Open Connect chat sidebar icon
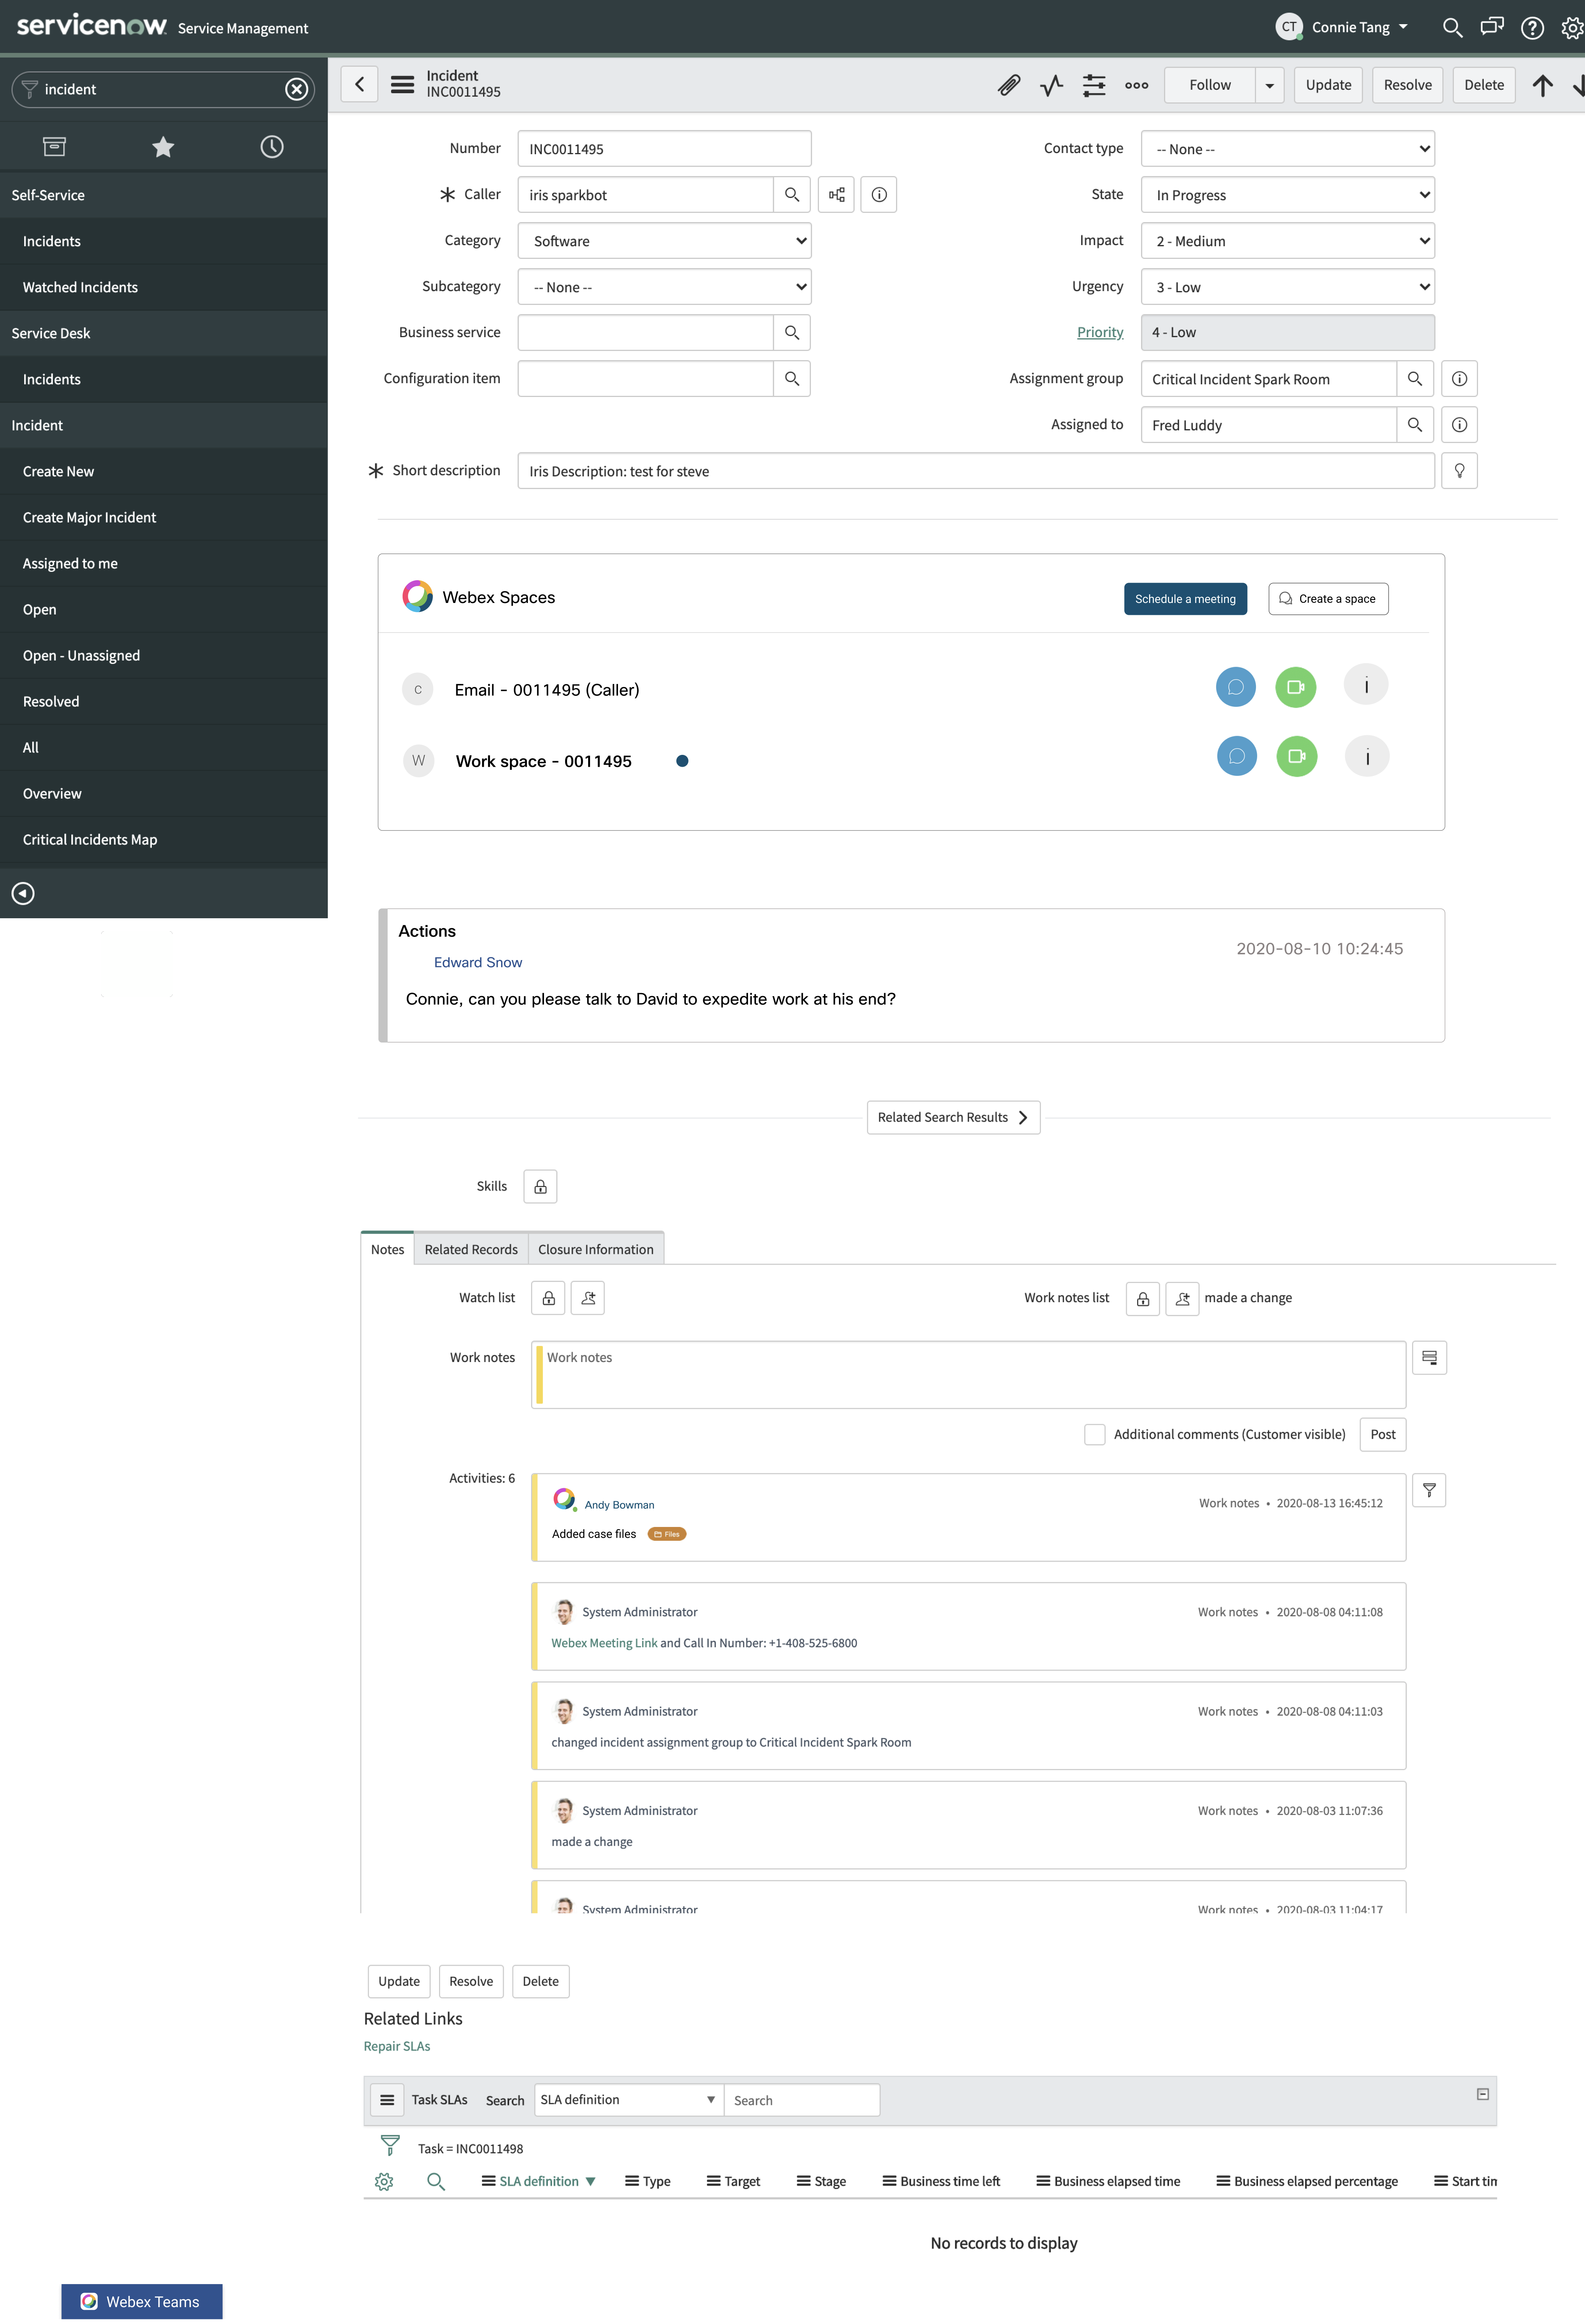 [x=1492, y=27]
